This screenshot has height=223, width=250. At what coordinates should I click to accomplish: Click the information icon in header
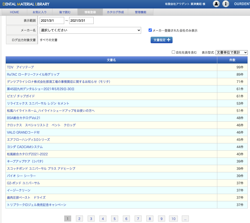pyautogui.click(x=226, y=4)
